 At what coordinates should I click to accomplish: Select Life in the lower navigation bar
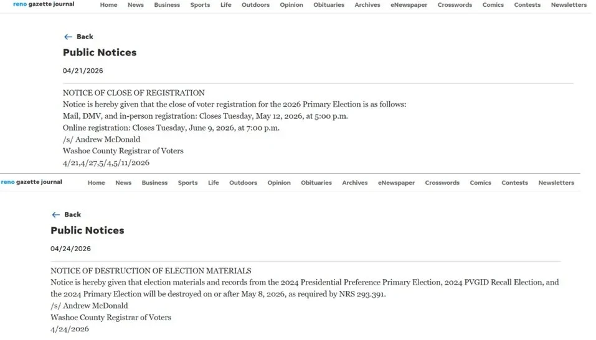[x=214, y=183]
